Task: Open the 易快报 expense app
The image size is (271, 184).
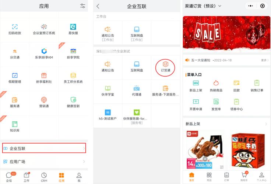Action: click(73, 29)
